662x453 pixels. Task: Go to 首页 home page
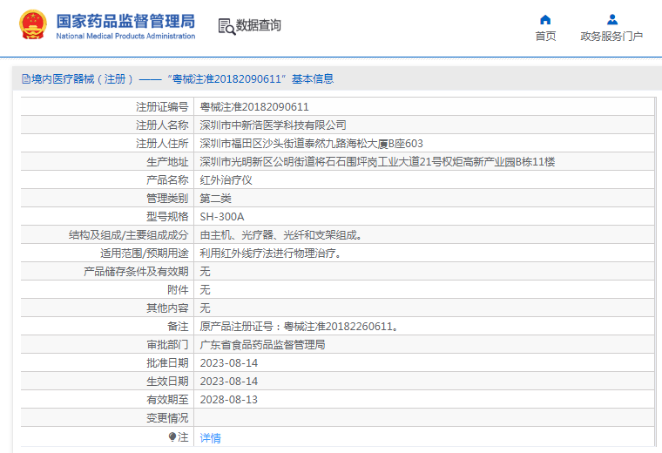pos(545,37)
